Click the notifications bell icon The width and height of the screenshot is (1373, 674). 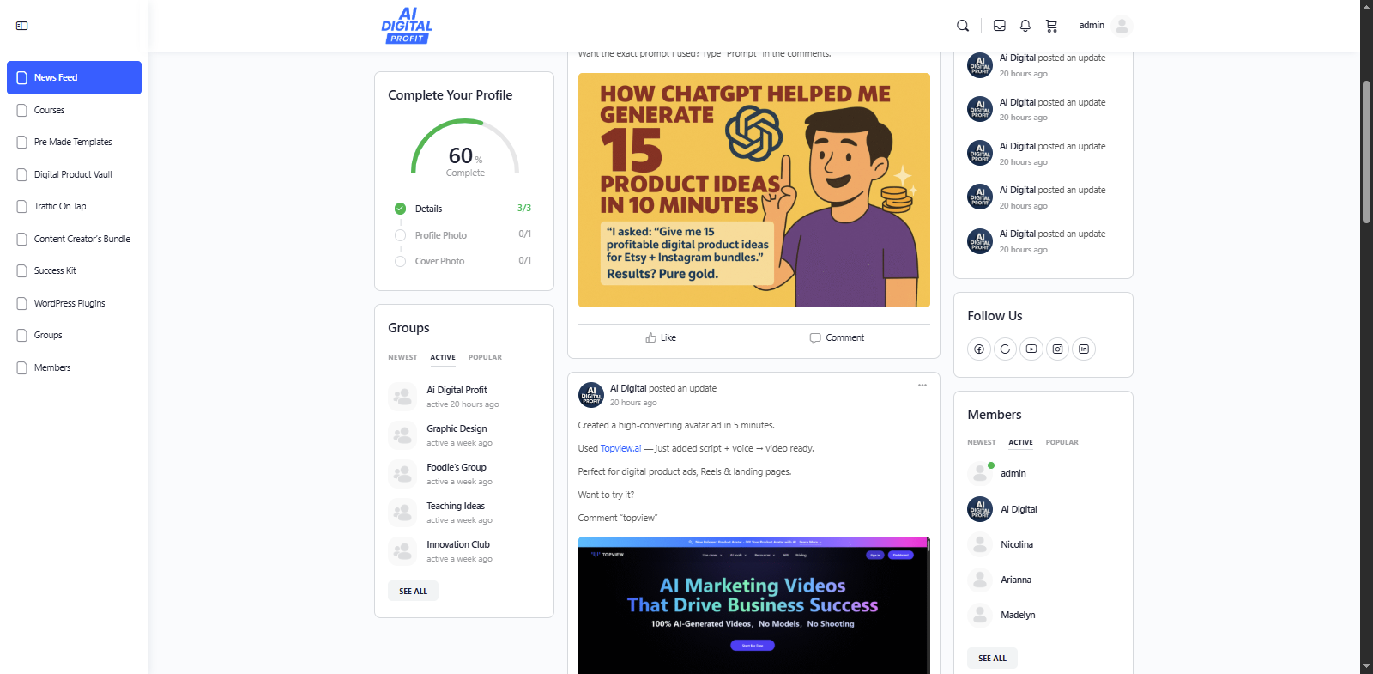pos(1025,26)
